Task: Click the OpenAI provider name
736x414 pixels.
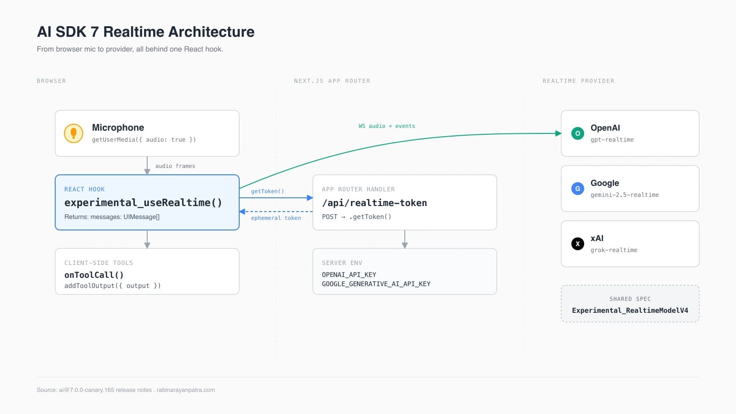Action: point(605,127)
